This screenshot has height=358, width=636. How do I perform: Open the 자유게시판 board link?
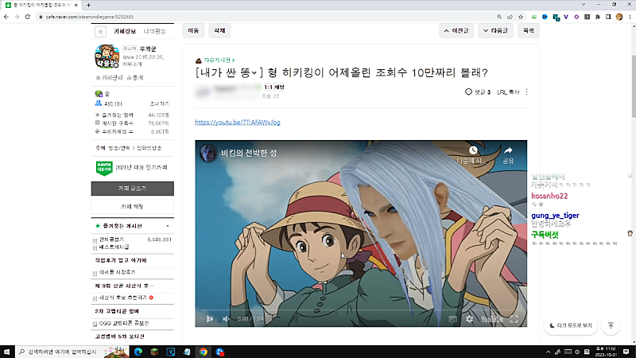[x=219, y=60]
